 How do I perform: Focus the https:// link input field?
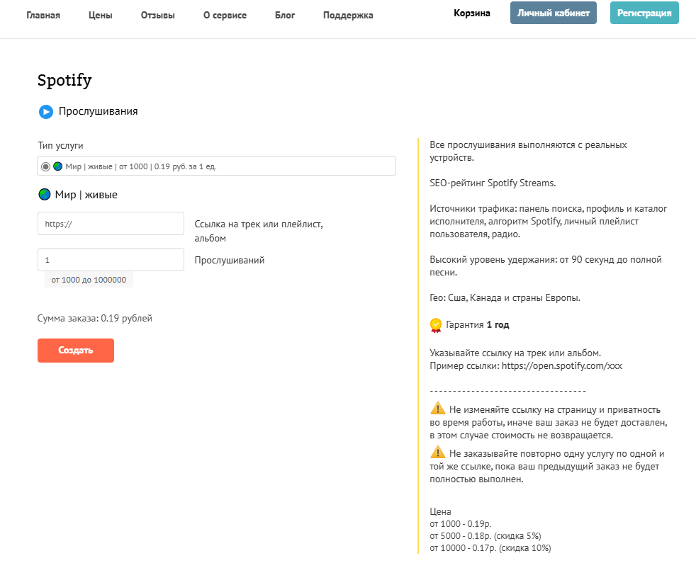(111, 224)
